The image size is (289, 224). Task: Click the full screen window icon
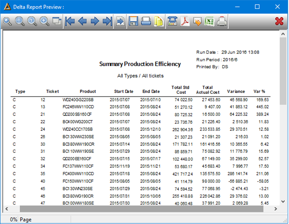57,21
